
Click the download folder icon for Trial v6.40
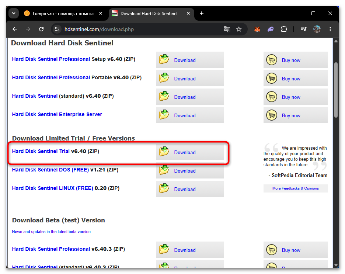[164, 152]
